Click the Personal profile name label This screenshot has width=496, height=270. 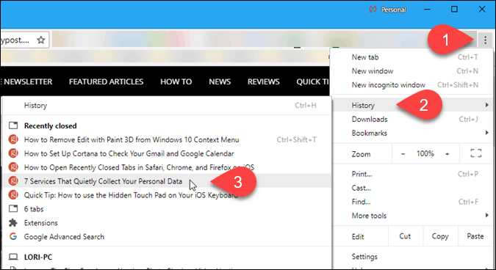[394, 10]
